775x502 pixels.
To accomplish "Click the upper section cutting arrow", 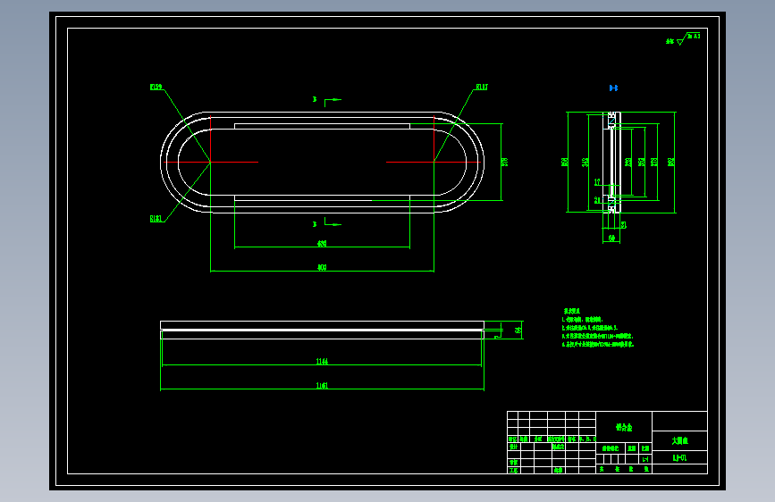I will click(x=333, y=101).
